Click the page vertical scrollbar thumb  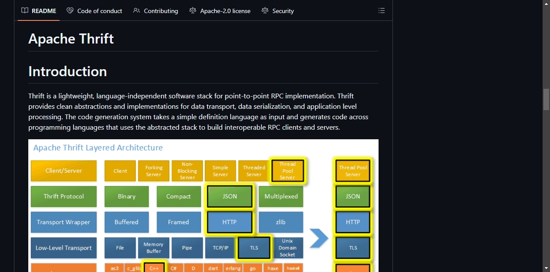pos(546,99)
